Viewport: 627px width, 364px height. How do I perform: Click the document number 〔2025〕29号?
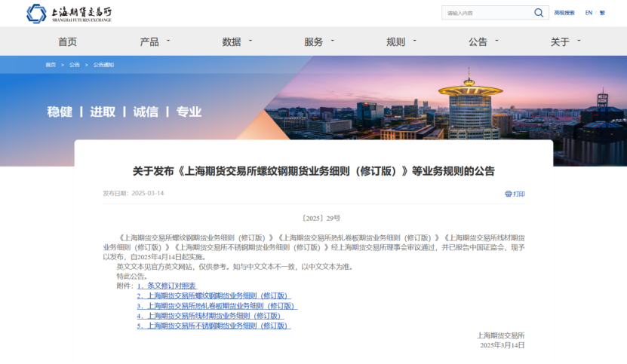[321, 218]
